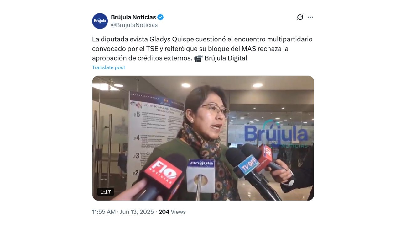Click the blue verified badge
This screenshot has height=226, width=401.
[x=160, y=17]
